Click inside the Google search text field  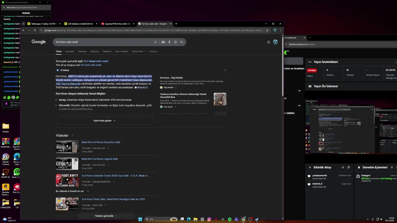coord(104,42)
